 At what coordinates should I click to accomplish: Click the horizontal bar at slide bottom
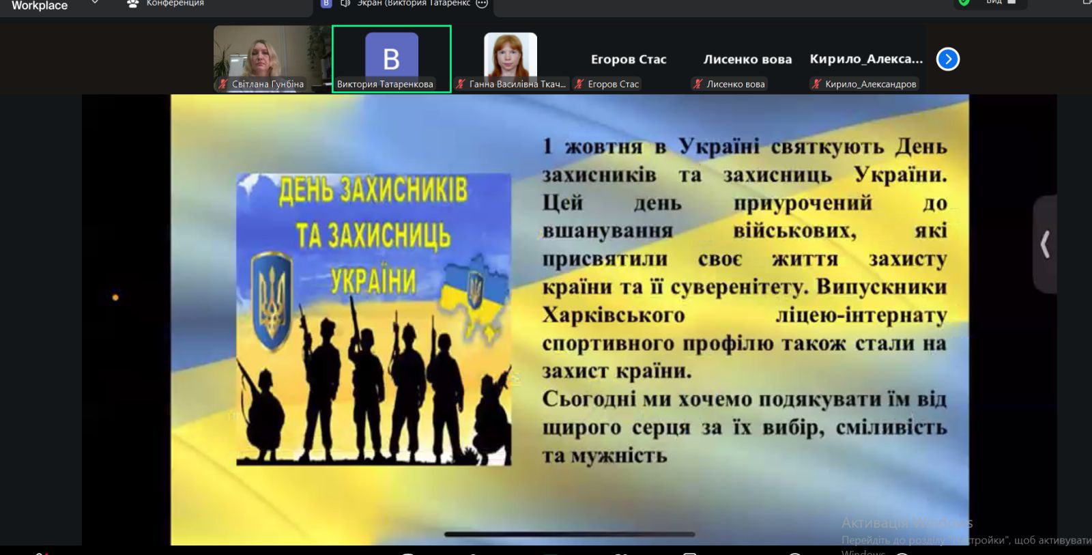(569, 535)
